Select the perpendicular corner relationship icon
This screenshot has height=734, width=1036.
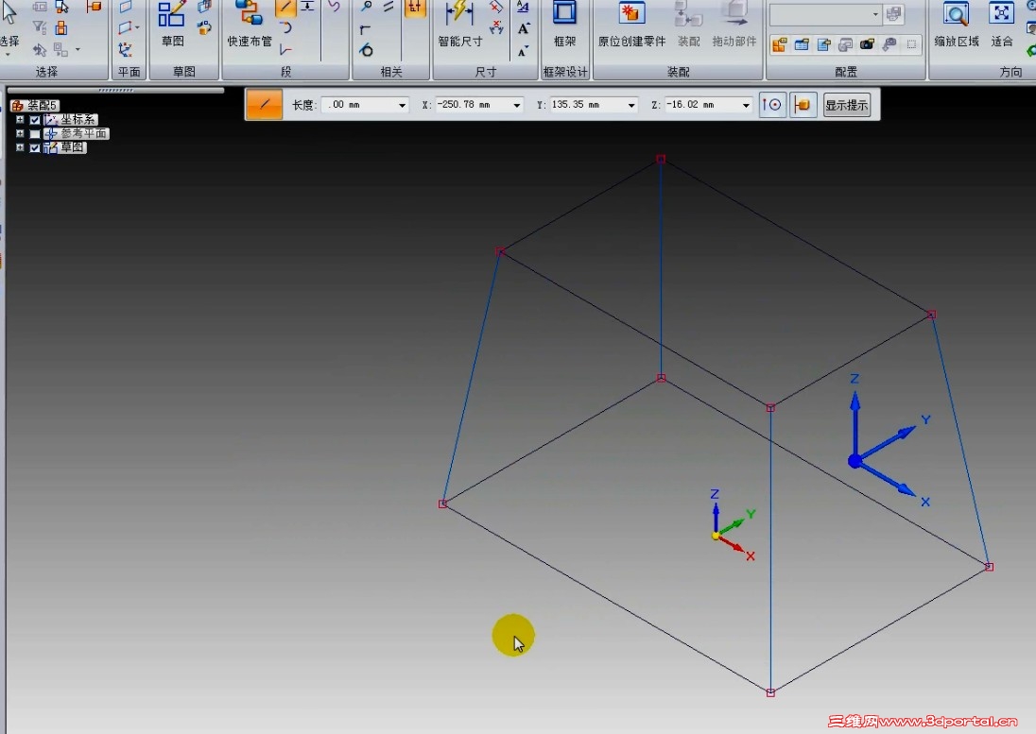click(366, 29)
